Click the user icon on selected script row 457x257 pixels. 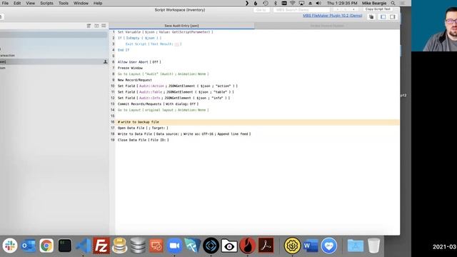click(105, 62)
